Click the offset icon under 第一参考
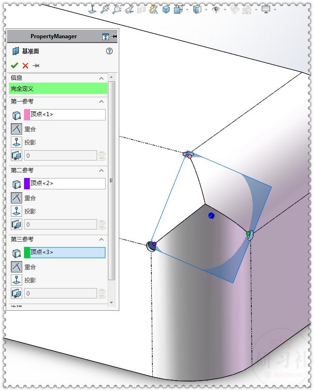The image size is (314, 391). [x=17, y=155]
